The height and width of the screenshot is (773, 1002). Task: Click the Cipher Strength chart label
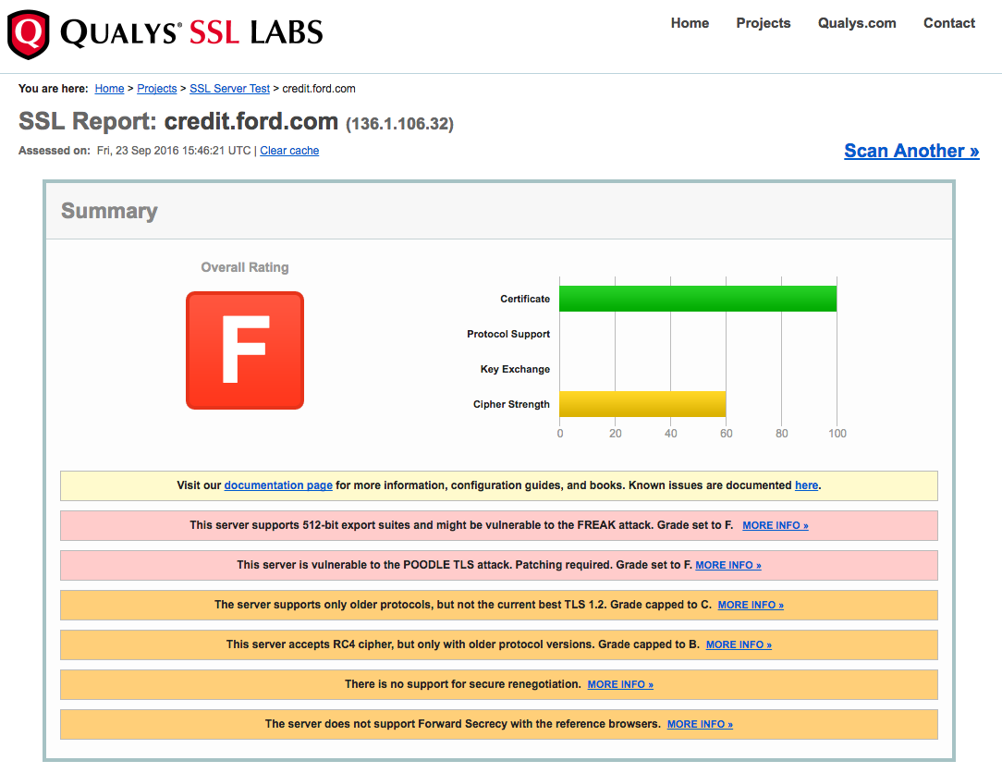[x=511, y=404]
